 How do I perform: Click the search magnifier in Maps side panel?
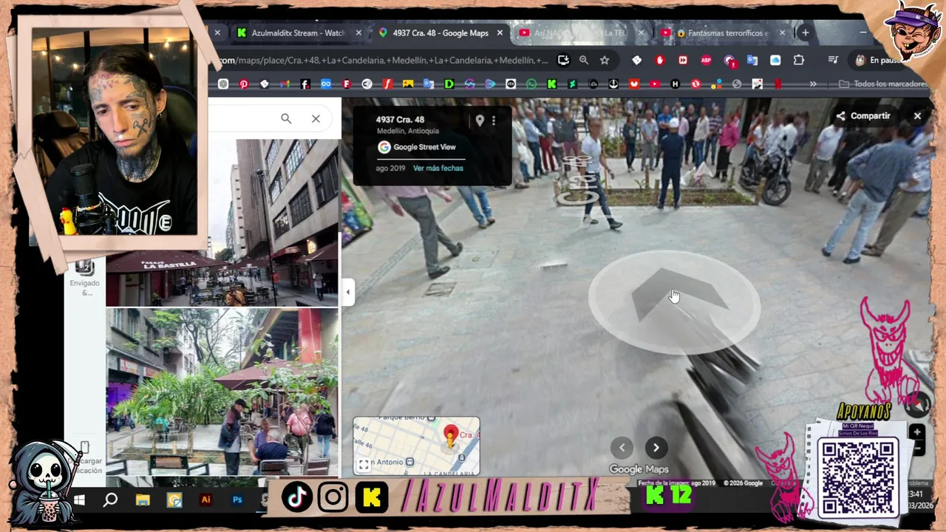[286, 118]
